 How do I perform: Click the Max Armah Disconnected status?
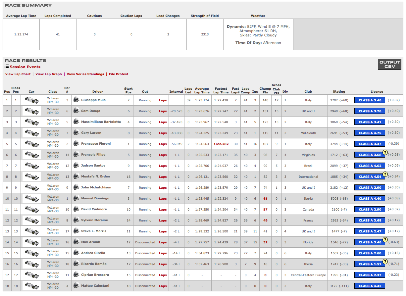coord(145,242)
